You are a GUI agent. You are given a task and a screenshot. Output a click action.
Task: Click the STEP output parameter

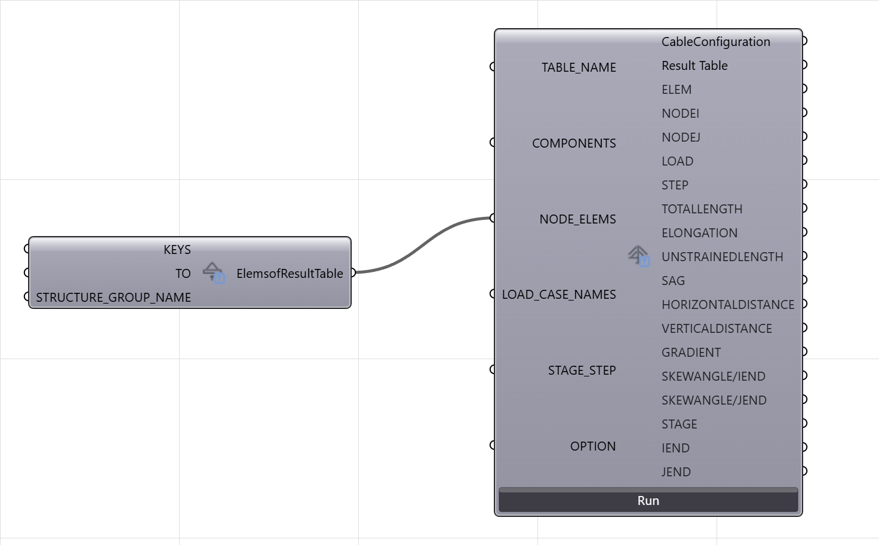pos(675,185)
